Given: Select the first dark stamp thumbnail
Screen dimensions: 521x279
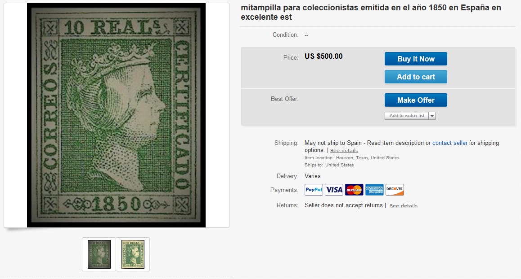Looking at the screenshot, I should tap(99, 254).
